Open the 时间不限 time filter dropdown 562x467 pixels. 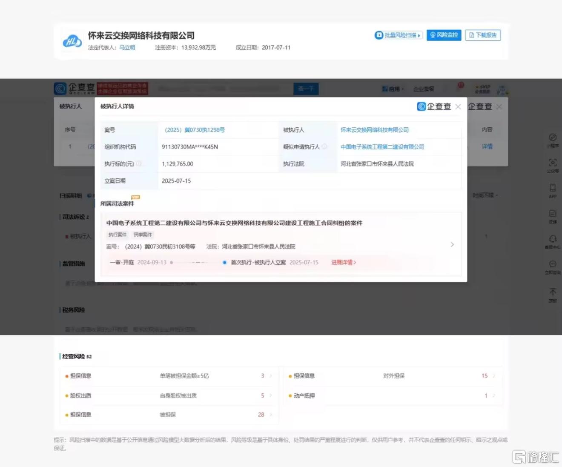tap(485, 195)
